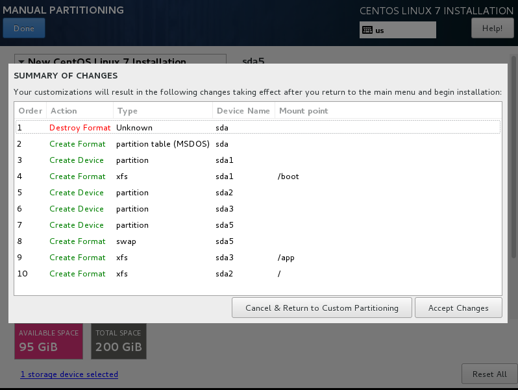The width and height of the screenshot is (518, 390).
Task: Sort by the Order column header
Action: point(31,110)
